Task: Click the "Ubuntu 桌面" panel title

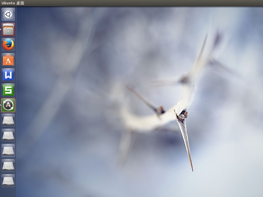Action: point(13,3)
